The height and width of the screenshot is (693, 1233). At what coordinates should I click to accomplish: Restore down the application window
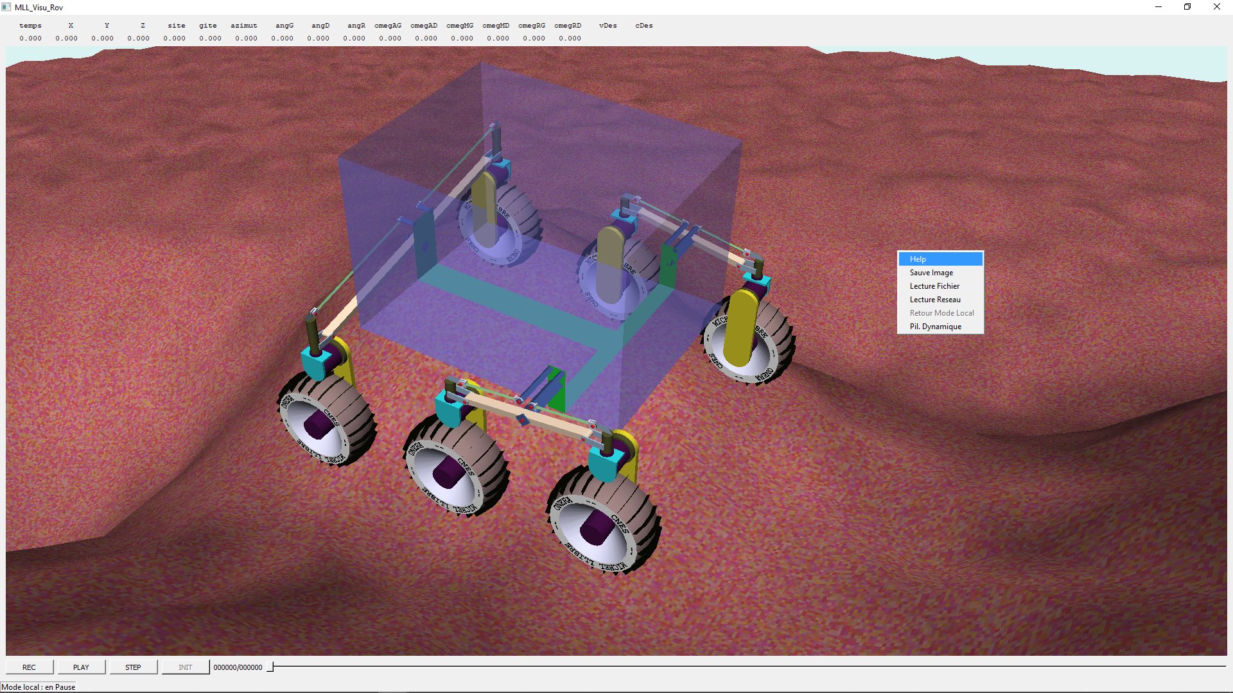coord(1187,7)
